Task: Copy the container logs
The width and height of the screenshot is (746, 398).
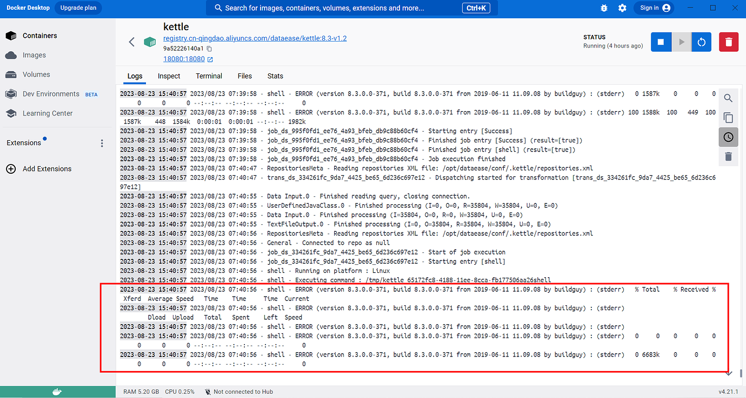Action: (x=728, y=117)
